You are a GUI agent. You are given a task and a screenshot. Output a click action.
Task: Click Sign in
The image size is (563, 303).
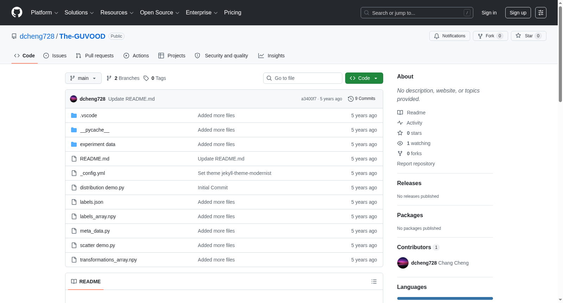point(489,13)
